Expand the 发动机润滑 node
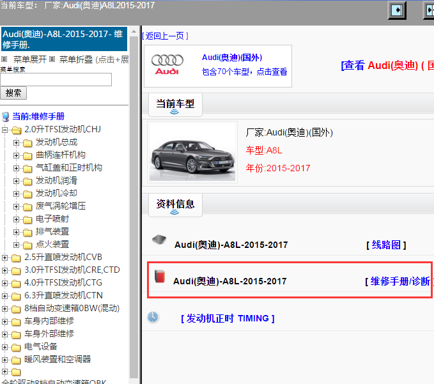Screen dimensions: 434x384 click(x=16, y=181)
